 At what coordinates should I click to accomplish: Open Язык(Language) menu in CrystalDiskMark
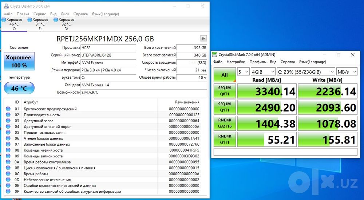(312, 62)
